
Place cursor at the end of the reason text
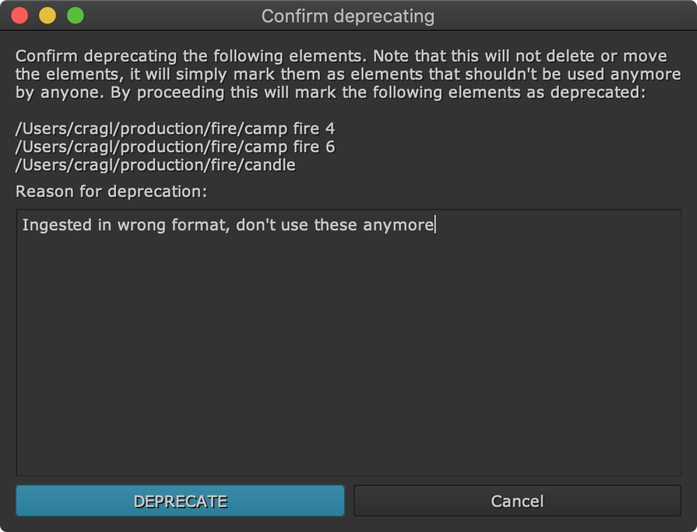pos(434,226)
